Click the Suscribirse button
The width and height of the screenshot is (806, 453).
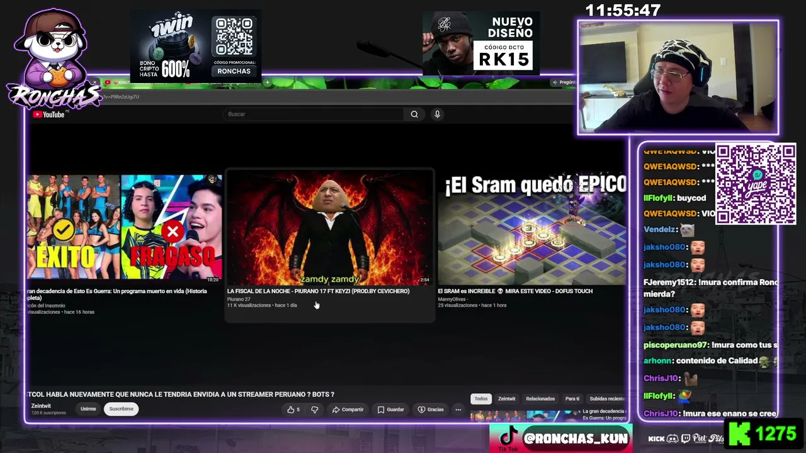[x=122, y=409]
